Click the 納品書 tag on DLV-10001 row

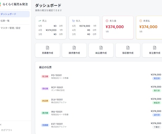[x=45, y=101]
